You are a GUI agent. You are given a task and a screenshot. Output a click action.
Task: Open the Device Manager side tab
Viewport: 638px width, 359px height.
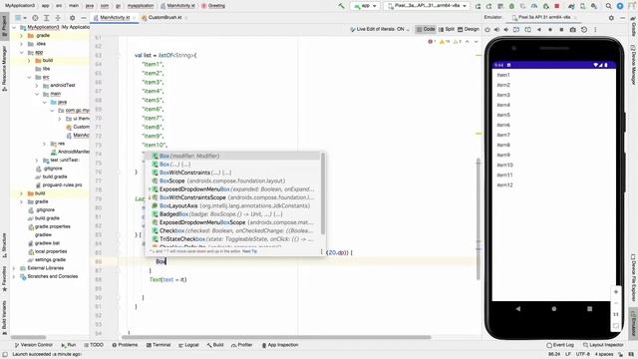tap(633, 65)
